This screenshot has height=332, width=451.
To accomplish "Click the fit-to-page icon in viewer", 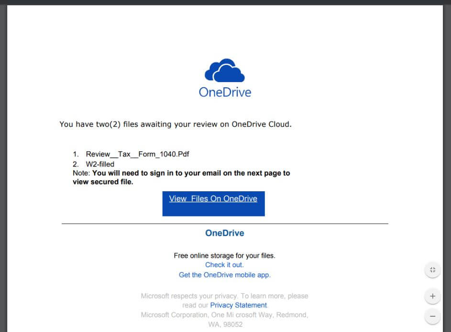I will pos(432,270).
